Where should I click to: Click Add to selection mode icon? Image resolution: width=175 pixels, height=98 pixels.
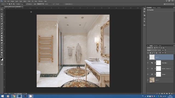coord(9,4)
